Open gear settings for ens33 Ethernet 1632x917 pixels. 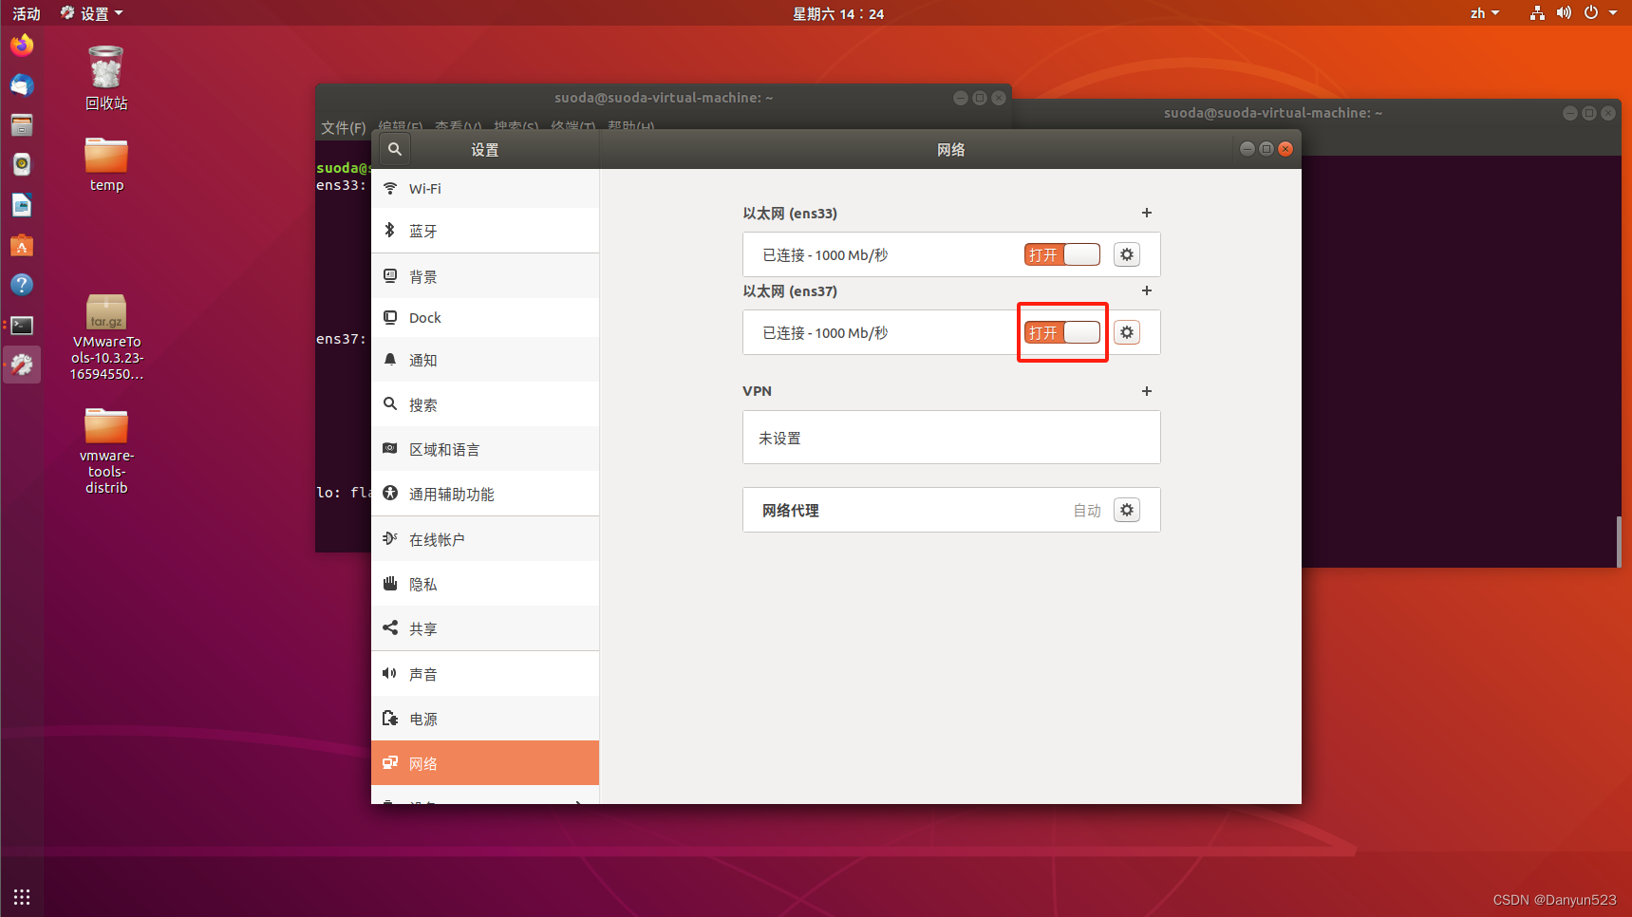1127,254
